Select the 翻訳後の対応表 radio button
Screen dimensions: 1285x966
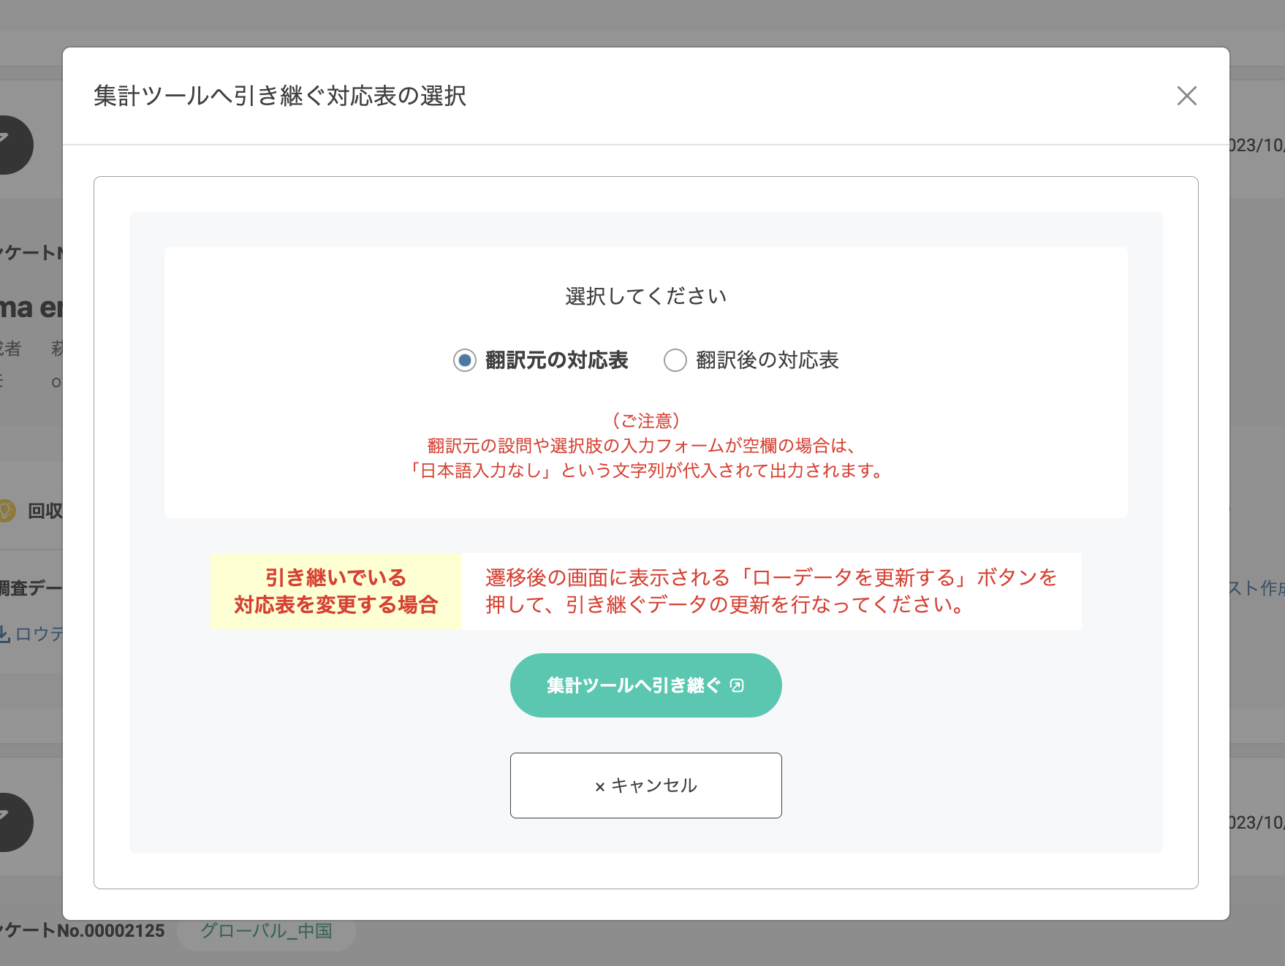click(x=675, y=360)
